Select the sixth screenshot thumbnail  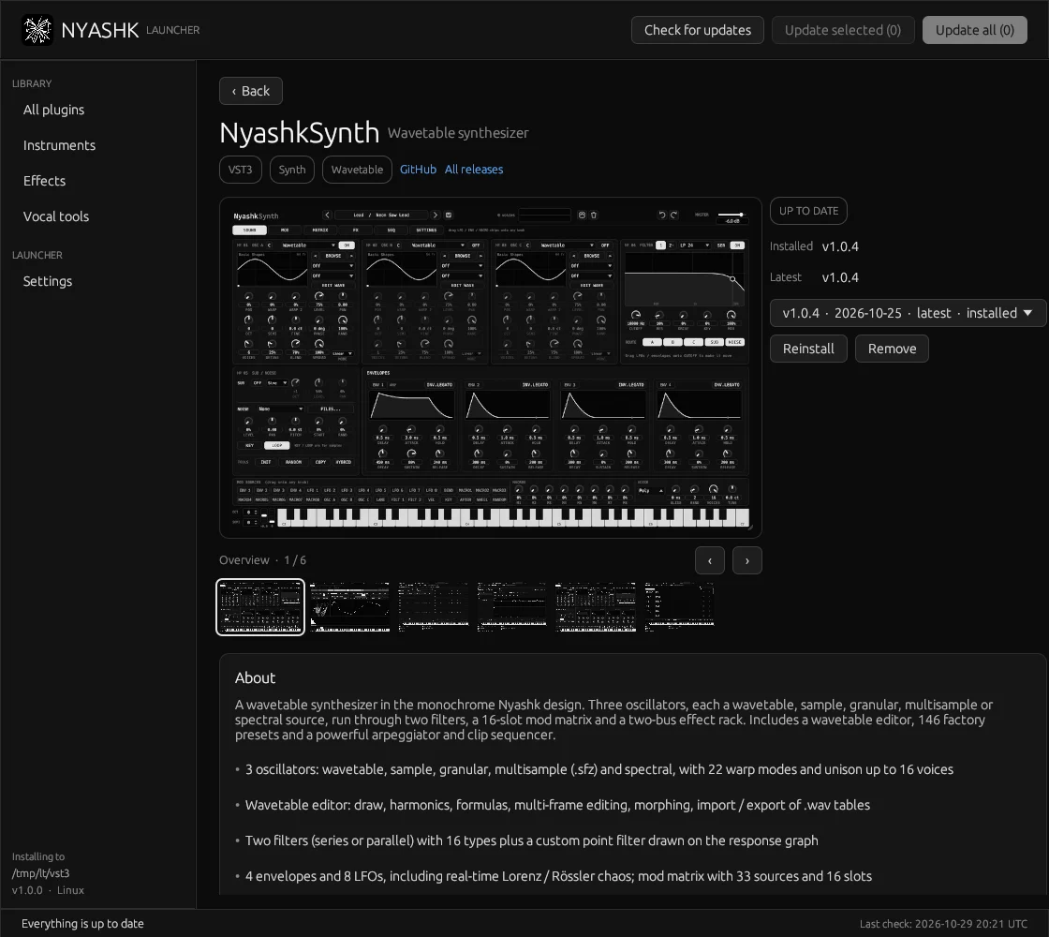679,607
